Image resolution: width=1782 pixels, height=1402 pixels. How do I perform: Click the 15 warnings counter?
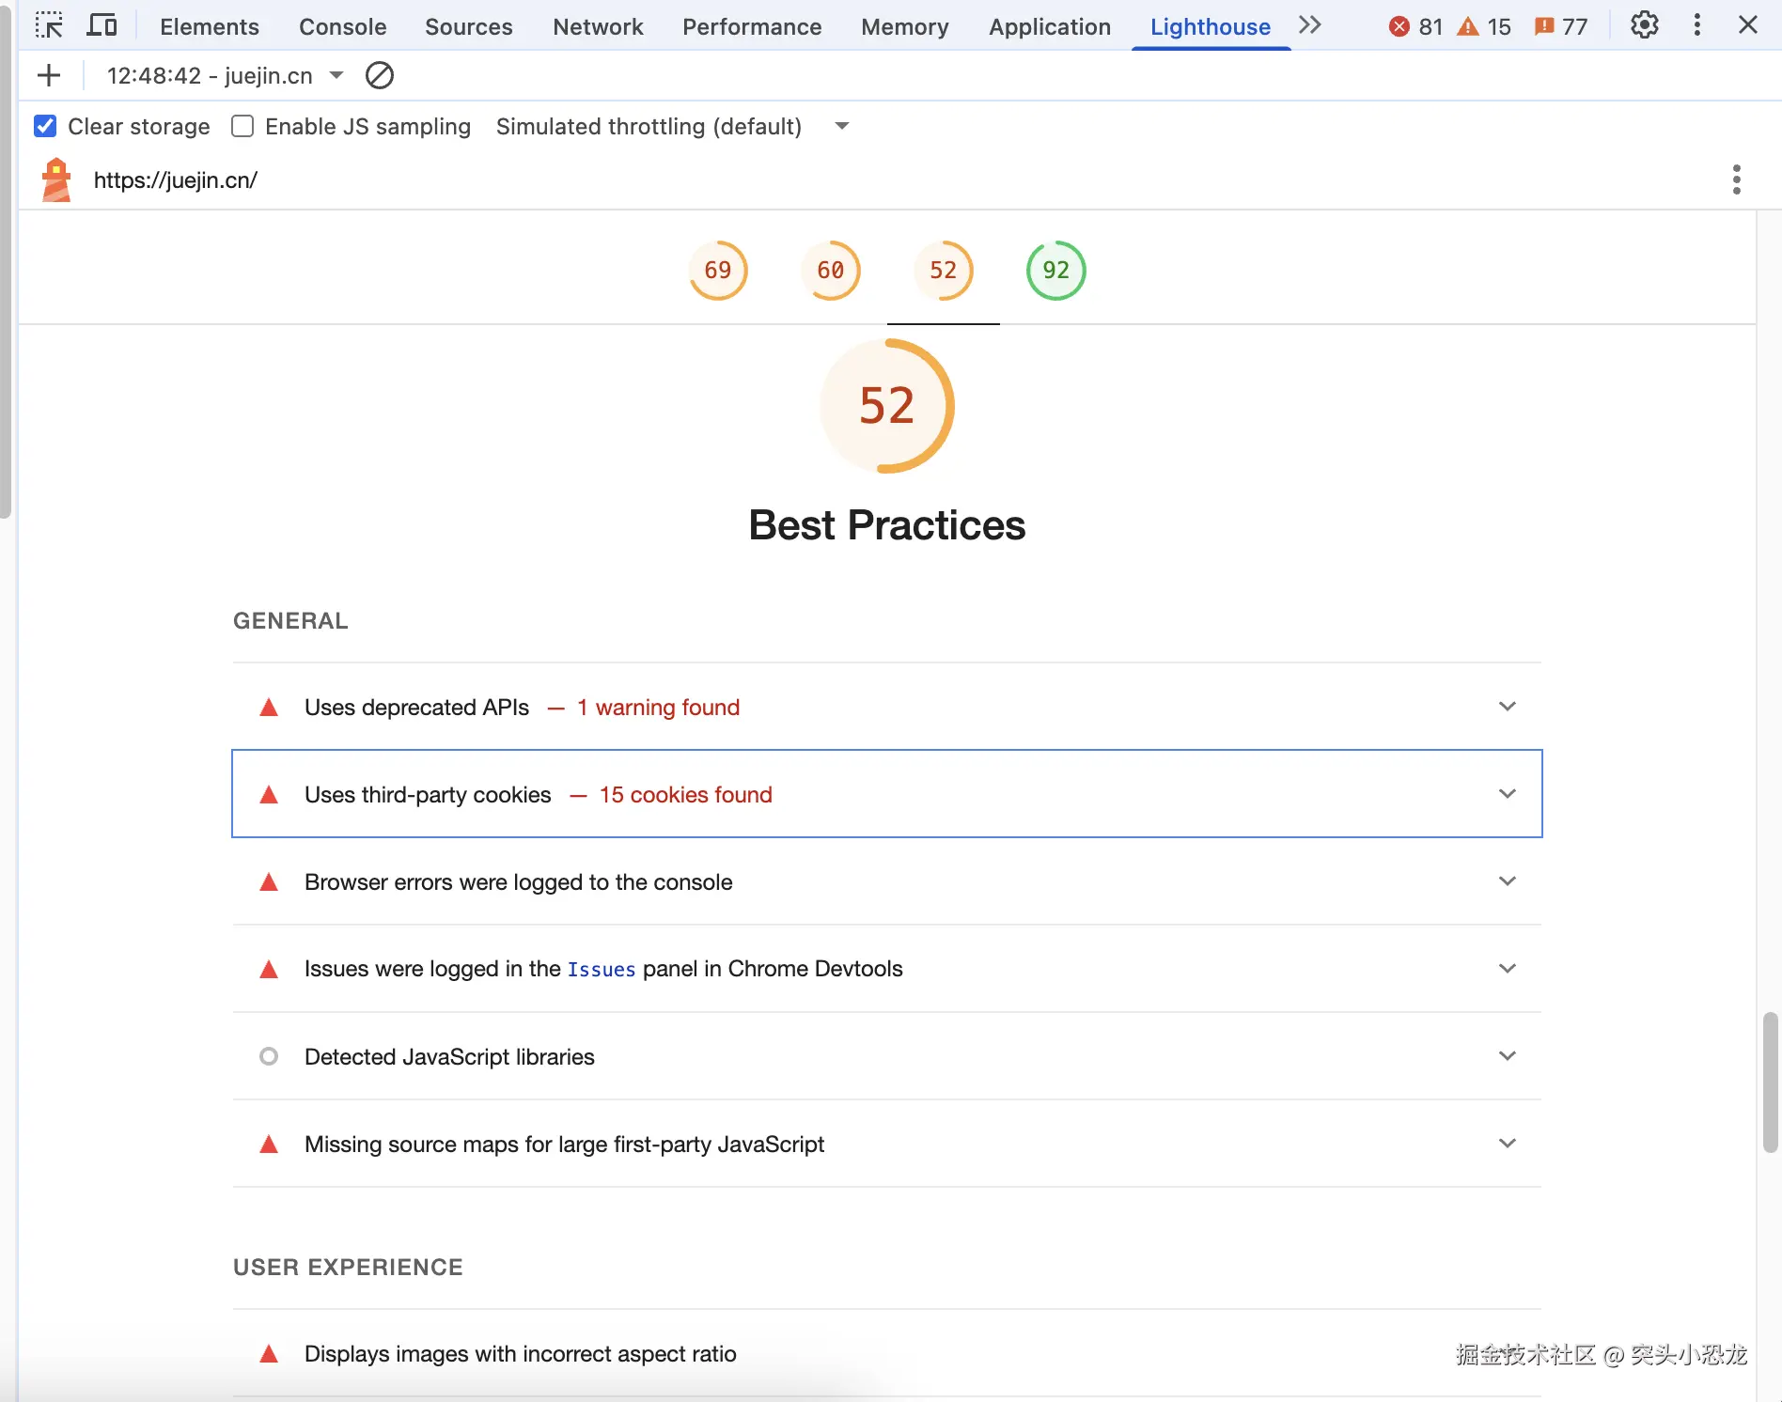[x=1484, y=26]
